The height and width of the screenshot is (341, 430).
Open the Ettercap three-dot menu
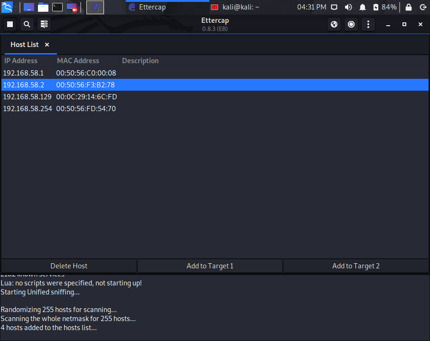tap(368, 24)
